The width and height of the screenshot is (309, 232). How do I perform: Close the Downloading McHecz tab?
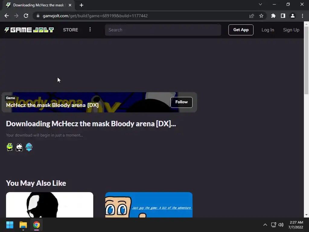(70, 5)
